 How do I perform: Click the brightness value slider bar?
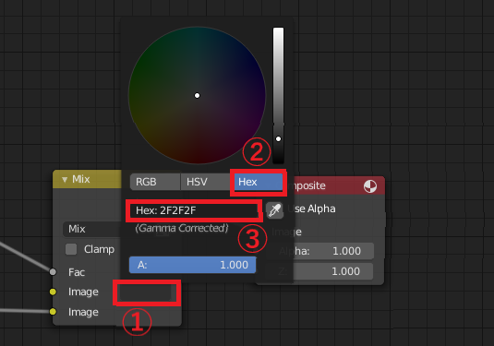(278, 95)
